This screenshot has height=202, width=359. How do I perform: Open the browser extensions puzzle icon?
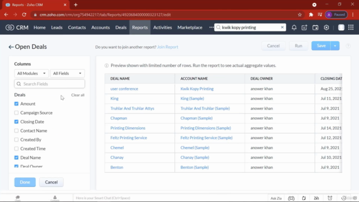311,15
